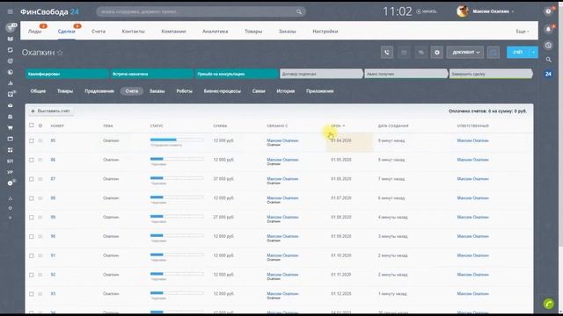Open row actions menu for invoice 91

tap(40, 255)
